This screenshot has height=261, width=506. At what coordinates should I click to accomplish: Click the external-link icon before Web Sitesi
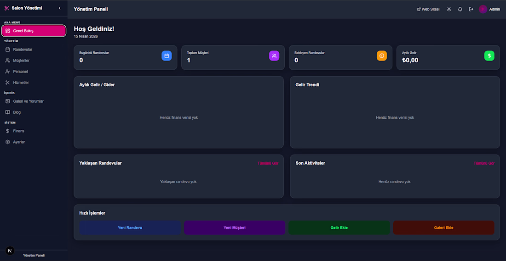coord(419,9)
